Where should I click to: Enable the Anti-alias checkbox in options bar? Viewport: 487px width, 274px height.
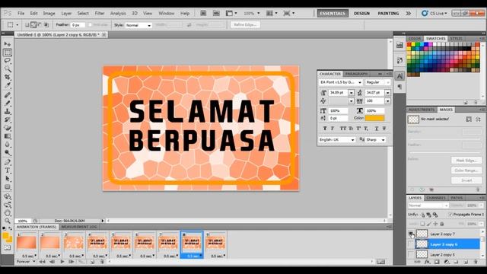point(90,25)
